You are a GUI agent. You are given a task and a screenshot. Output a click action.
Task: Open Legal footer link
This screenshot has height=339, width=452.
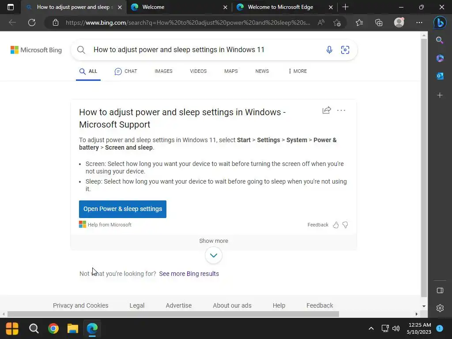(x=137, y=305)
